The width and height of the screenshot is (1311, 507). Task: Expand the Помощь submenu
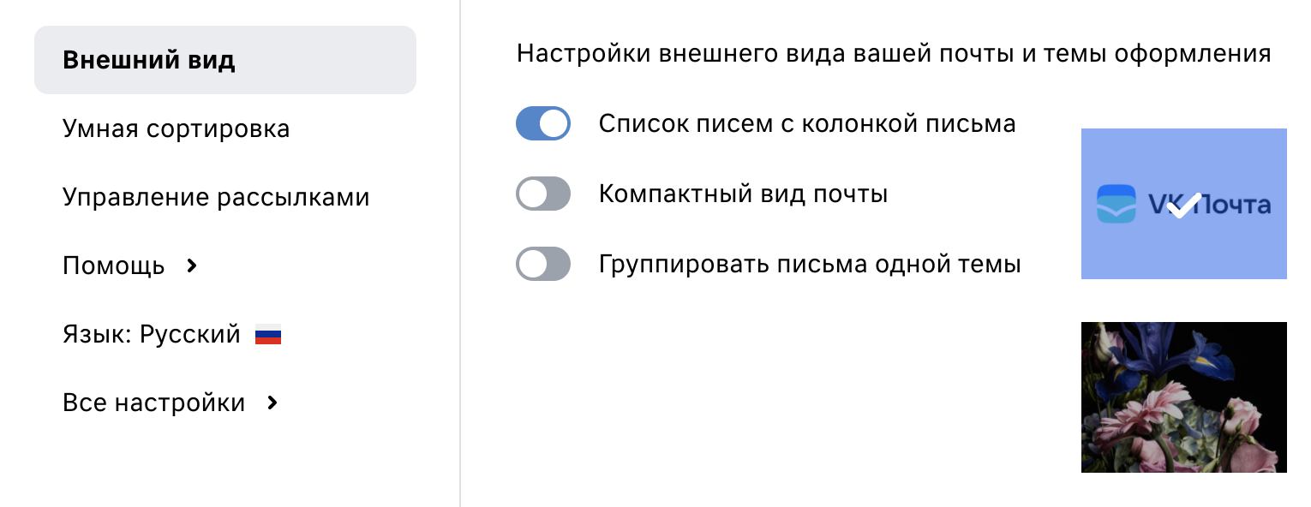[131, 266]
